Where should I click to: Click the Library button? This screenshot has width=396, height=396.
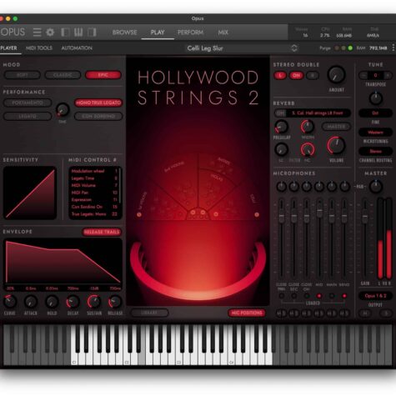149,313
